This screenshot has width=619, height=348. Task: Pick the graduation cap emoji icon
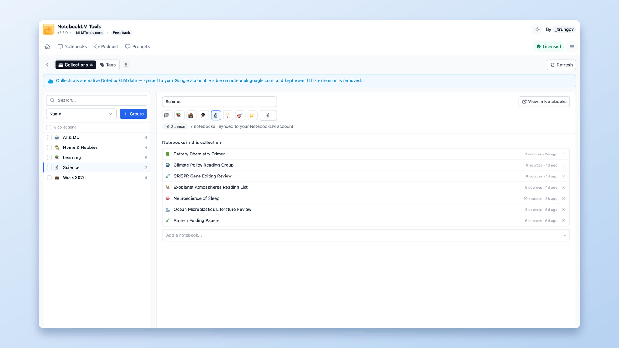(203, 115)
